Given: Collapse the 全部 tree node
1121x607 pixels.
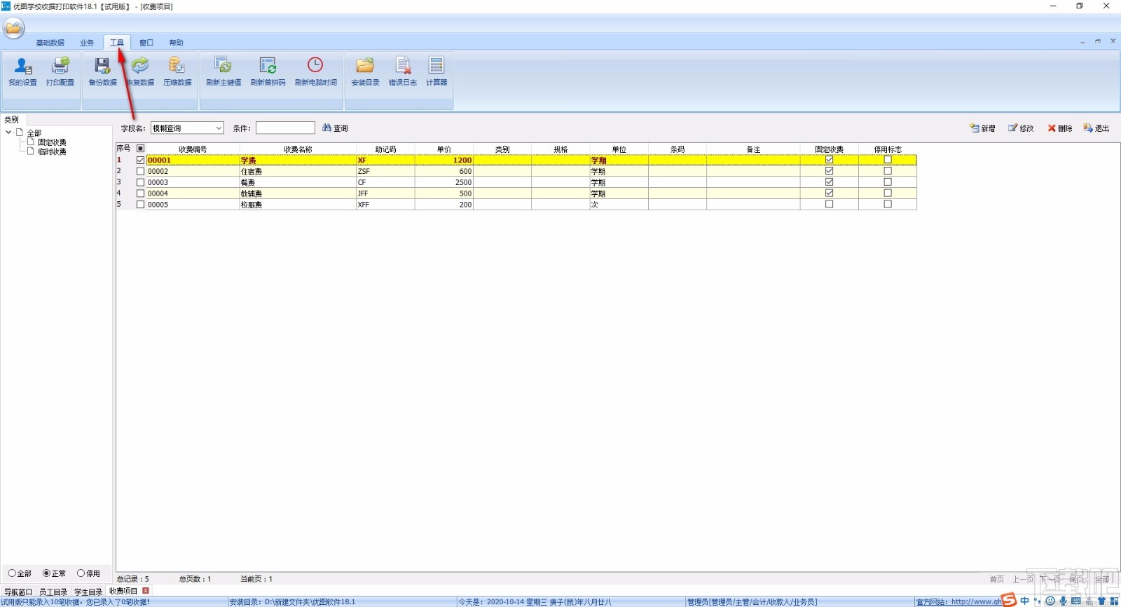Looking at the screenshot, I should click(8, 132).
